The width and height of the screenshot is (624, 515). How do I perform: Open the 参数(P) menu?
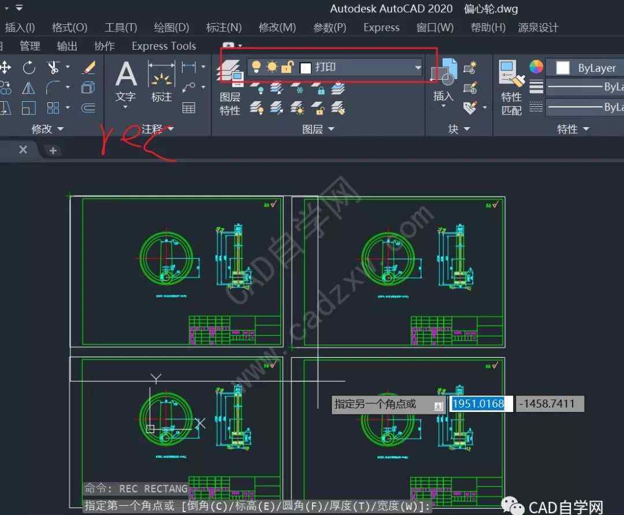329,28
